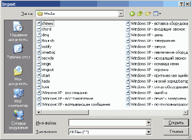Select the chimes sound file icon
This screenshot has height=140, width=192.
click(x=39, y=23)
